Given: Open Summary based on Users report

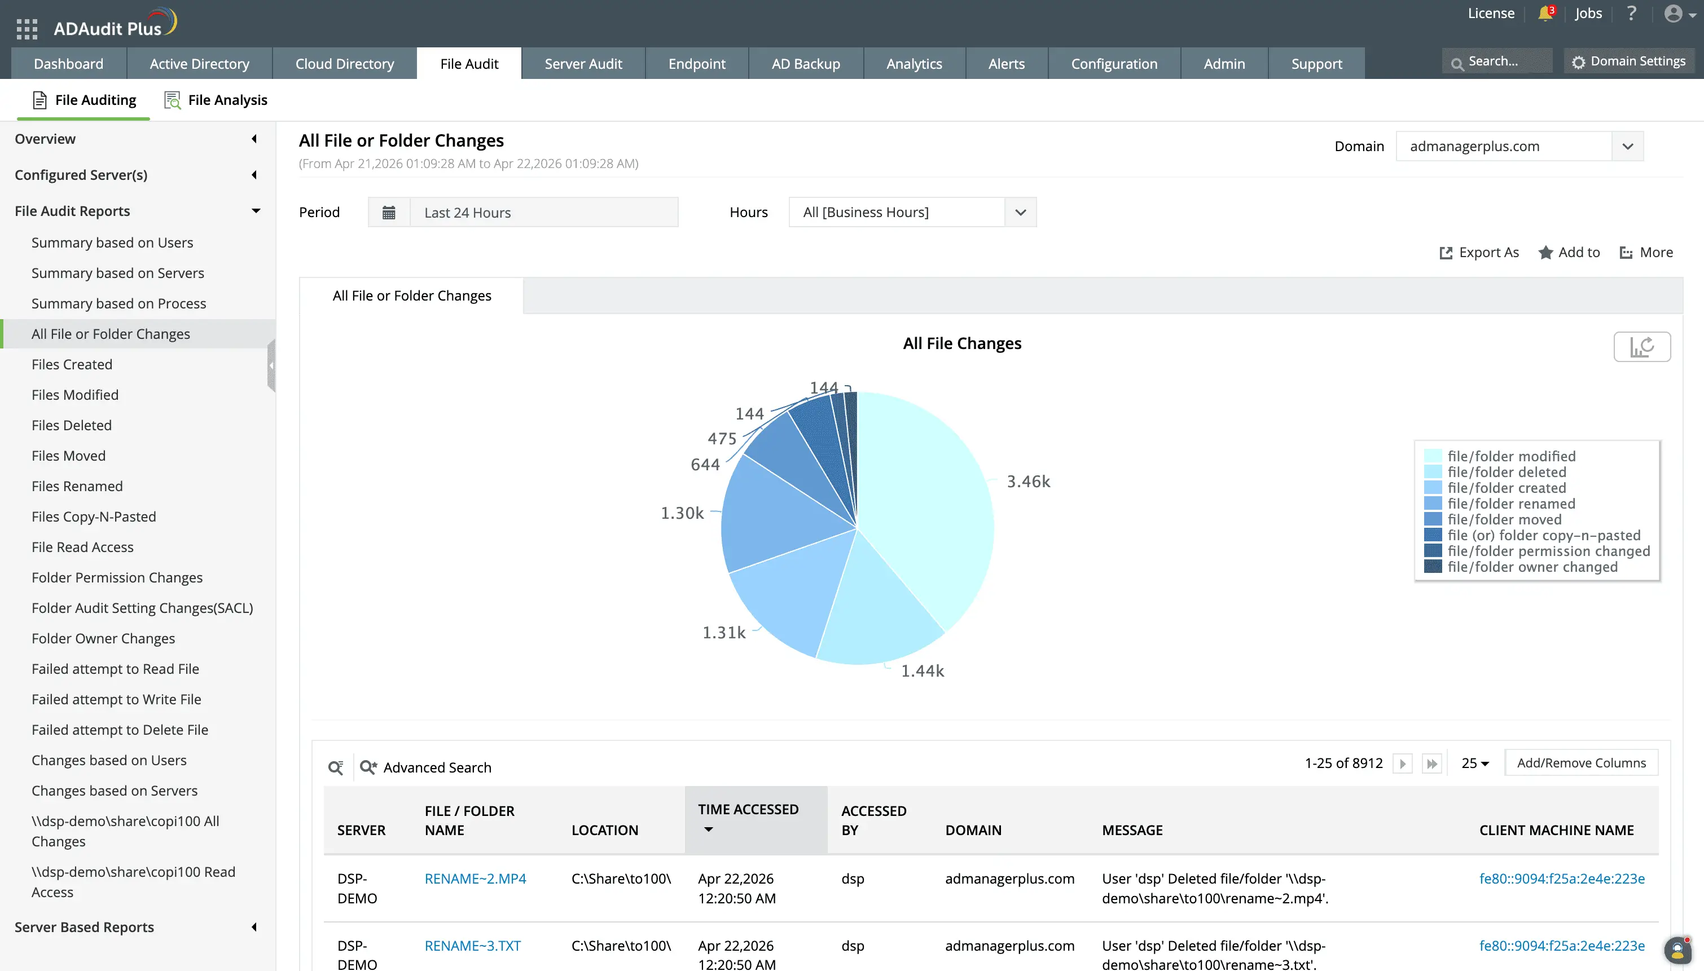Looking at the screenshot, I should (112, 242).
